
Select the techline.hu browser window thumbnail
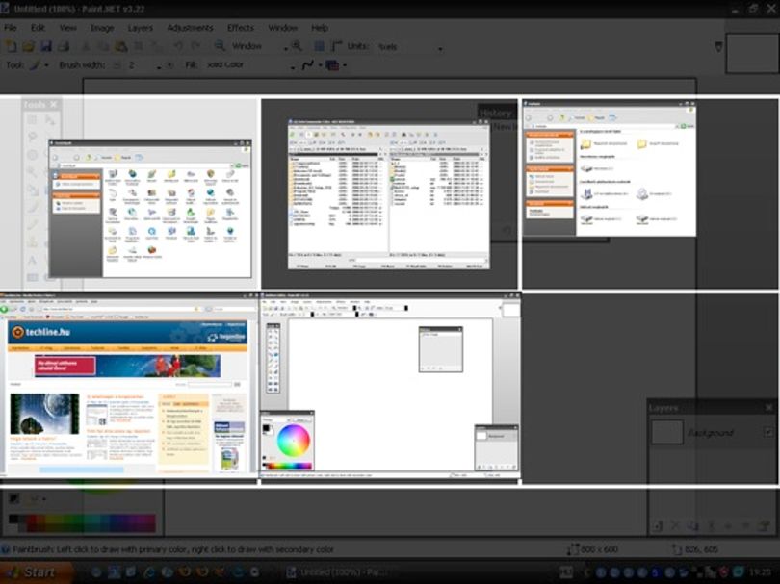tap(129, 386)
